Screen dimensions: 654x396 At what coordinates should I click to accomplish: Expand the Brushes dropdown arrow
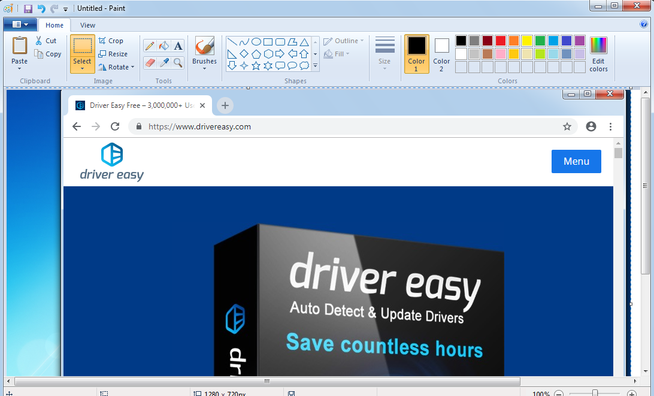tap(204, 68)
